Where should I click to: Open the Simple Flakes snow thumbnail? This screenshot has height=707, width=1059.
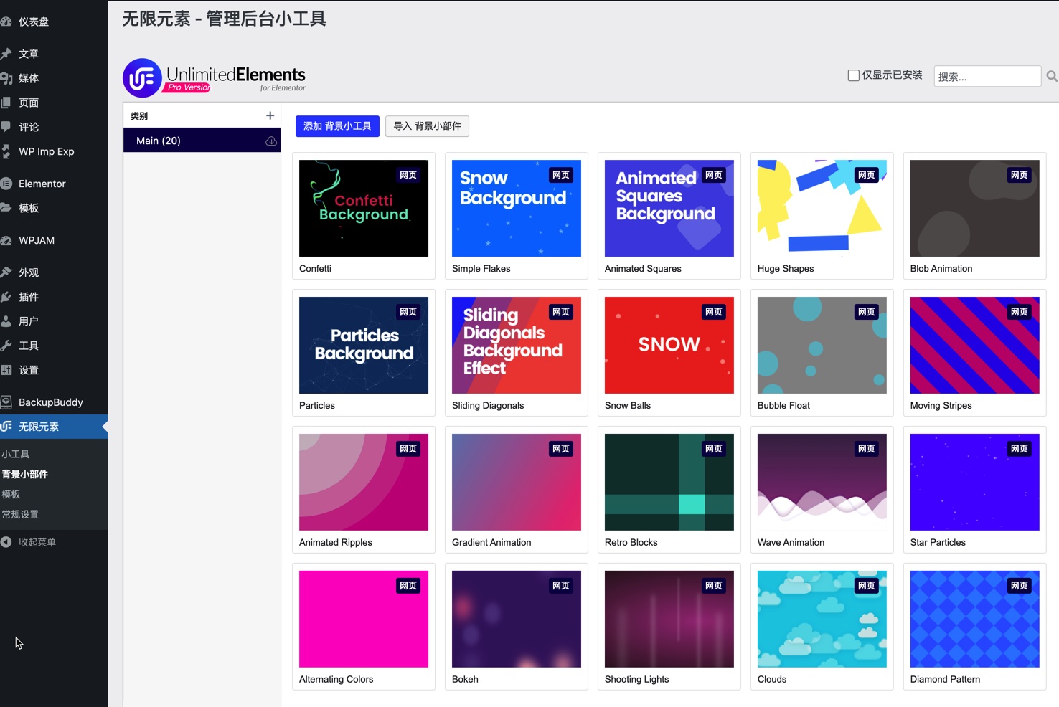[x=517, y=208]
